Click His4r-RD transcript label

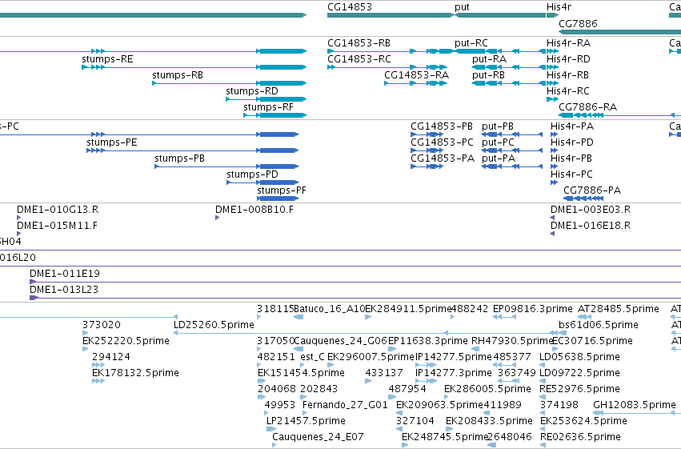pos(568,59)
